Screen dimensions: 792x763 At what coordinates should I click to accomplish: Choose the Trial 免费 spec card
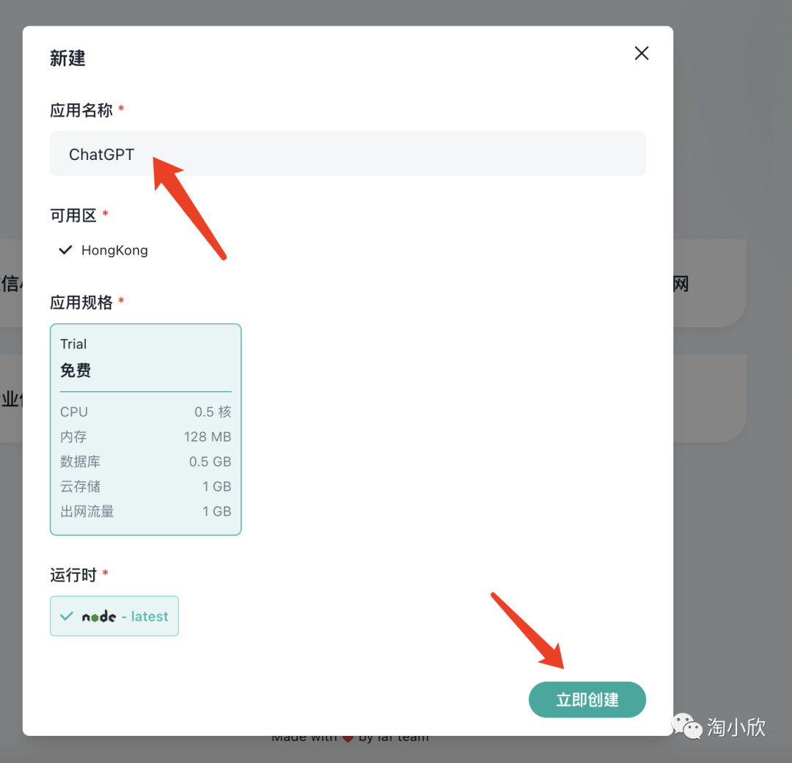tap(145, 429)
